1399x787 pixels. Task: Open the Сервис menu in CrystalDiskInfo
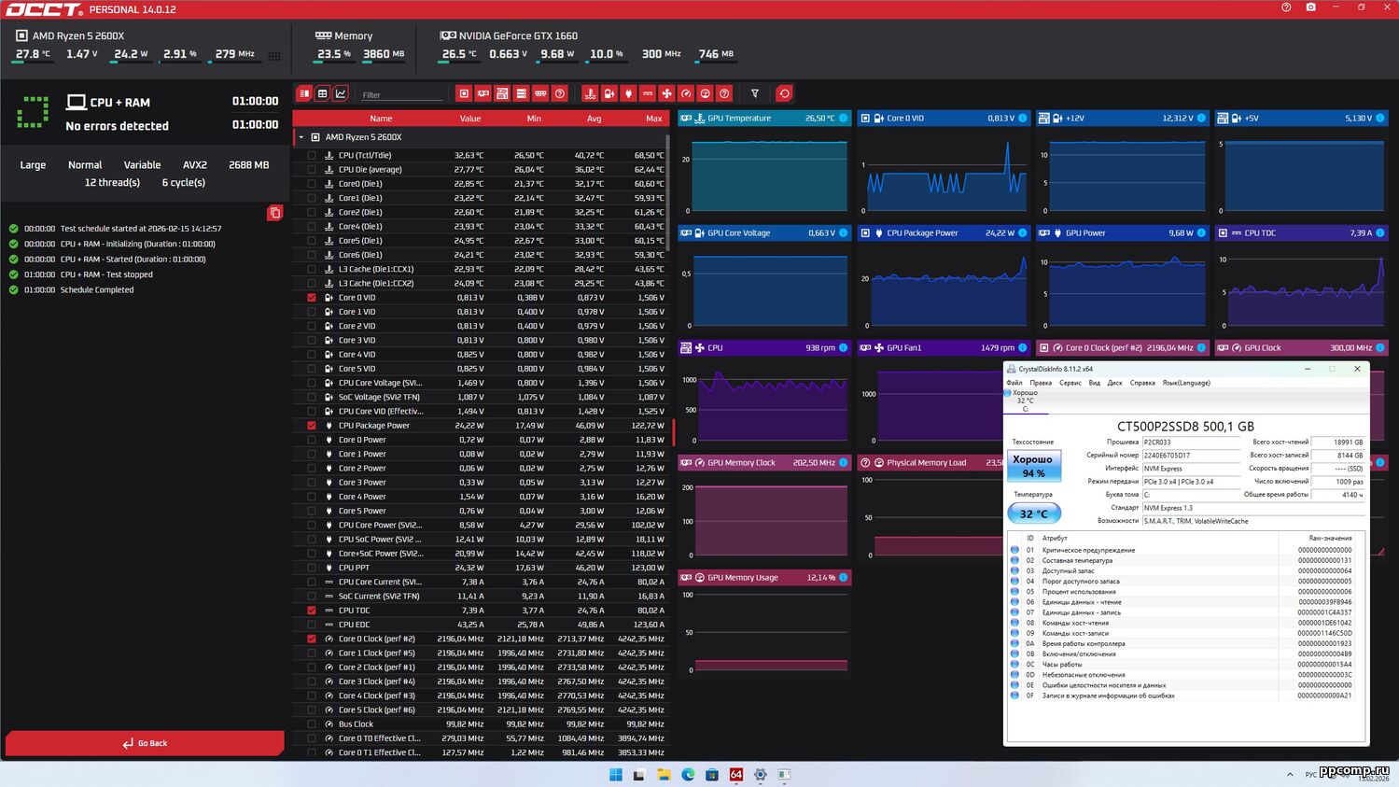[x=1070, y=383]
